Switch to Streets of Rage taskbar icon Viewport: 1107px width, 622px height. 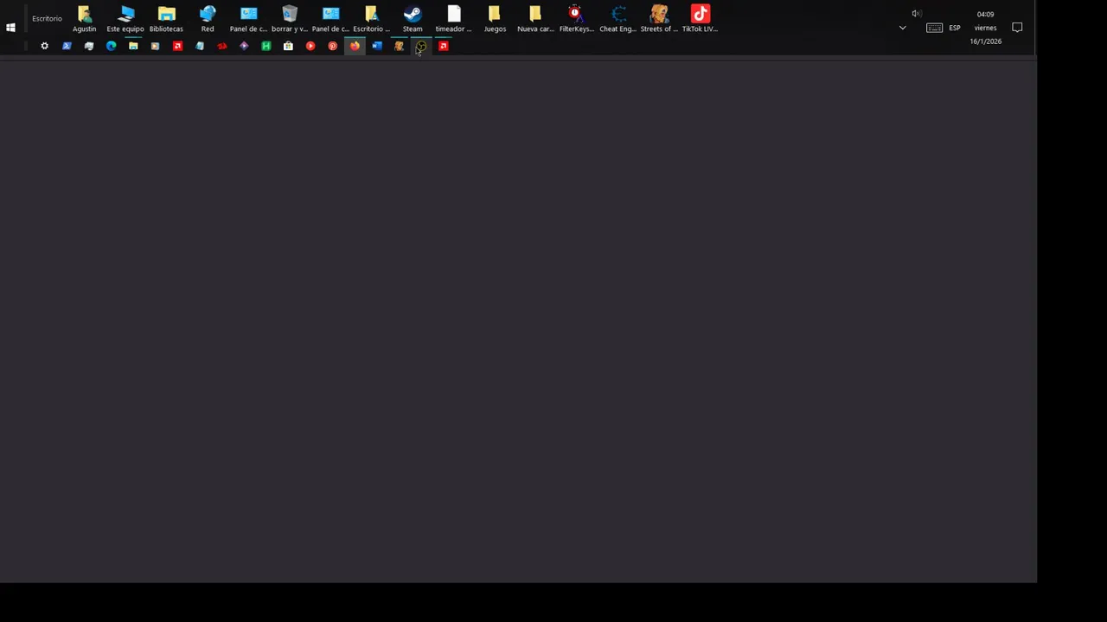[x=399, y=46]
